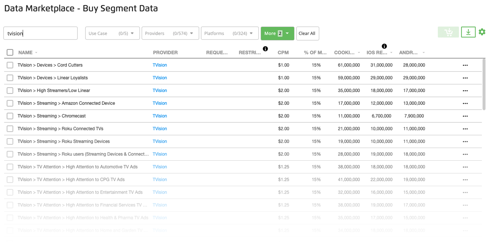Toggle the select-all checkbox in header
The width and height of the screenshot is (489, 247).
(x=10, y=52)
